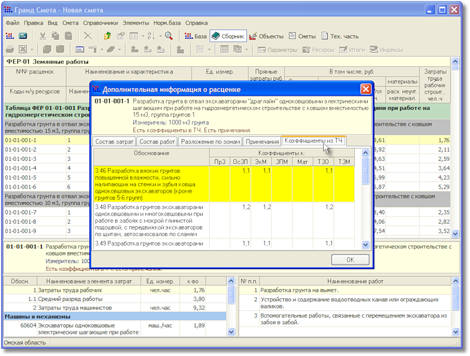This screenshot has width=470, height=356.
Task: Open the Справочники menu
Action: click(x=100, y=23)
